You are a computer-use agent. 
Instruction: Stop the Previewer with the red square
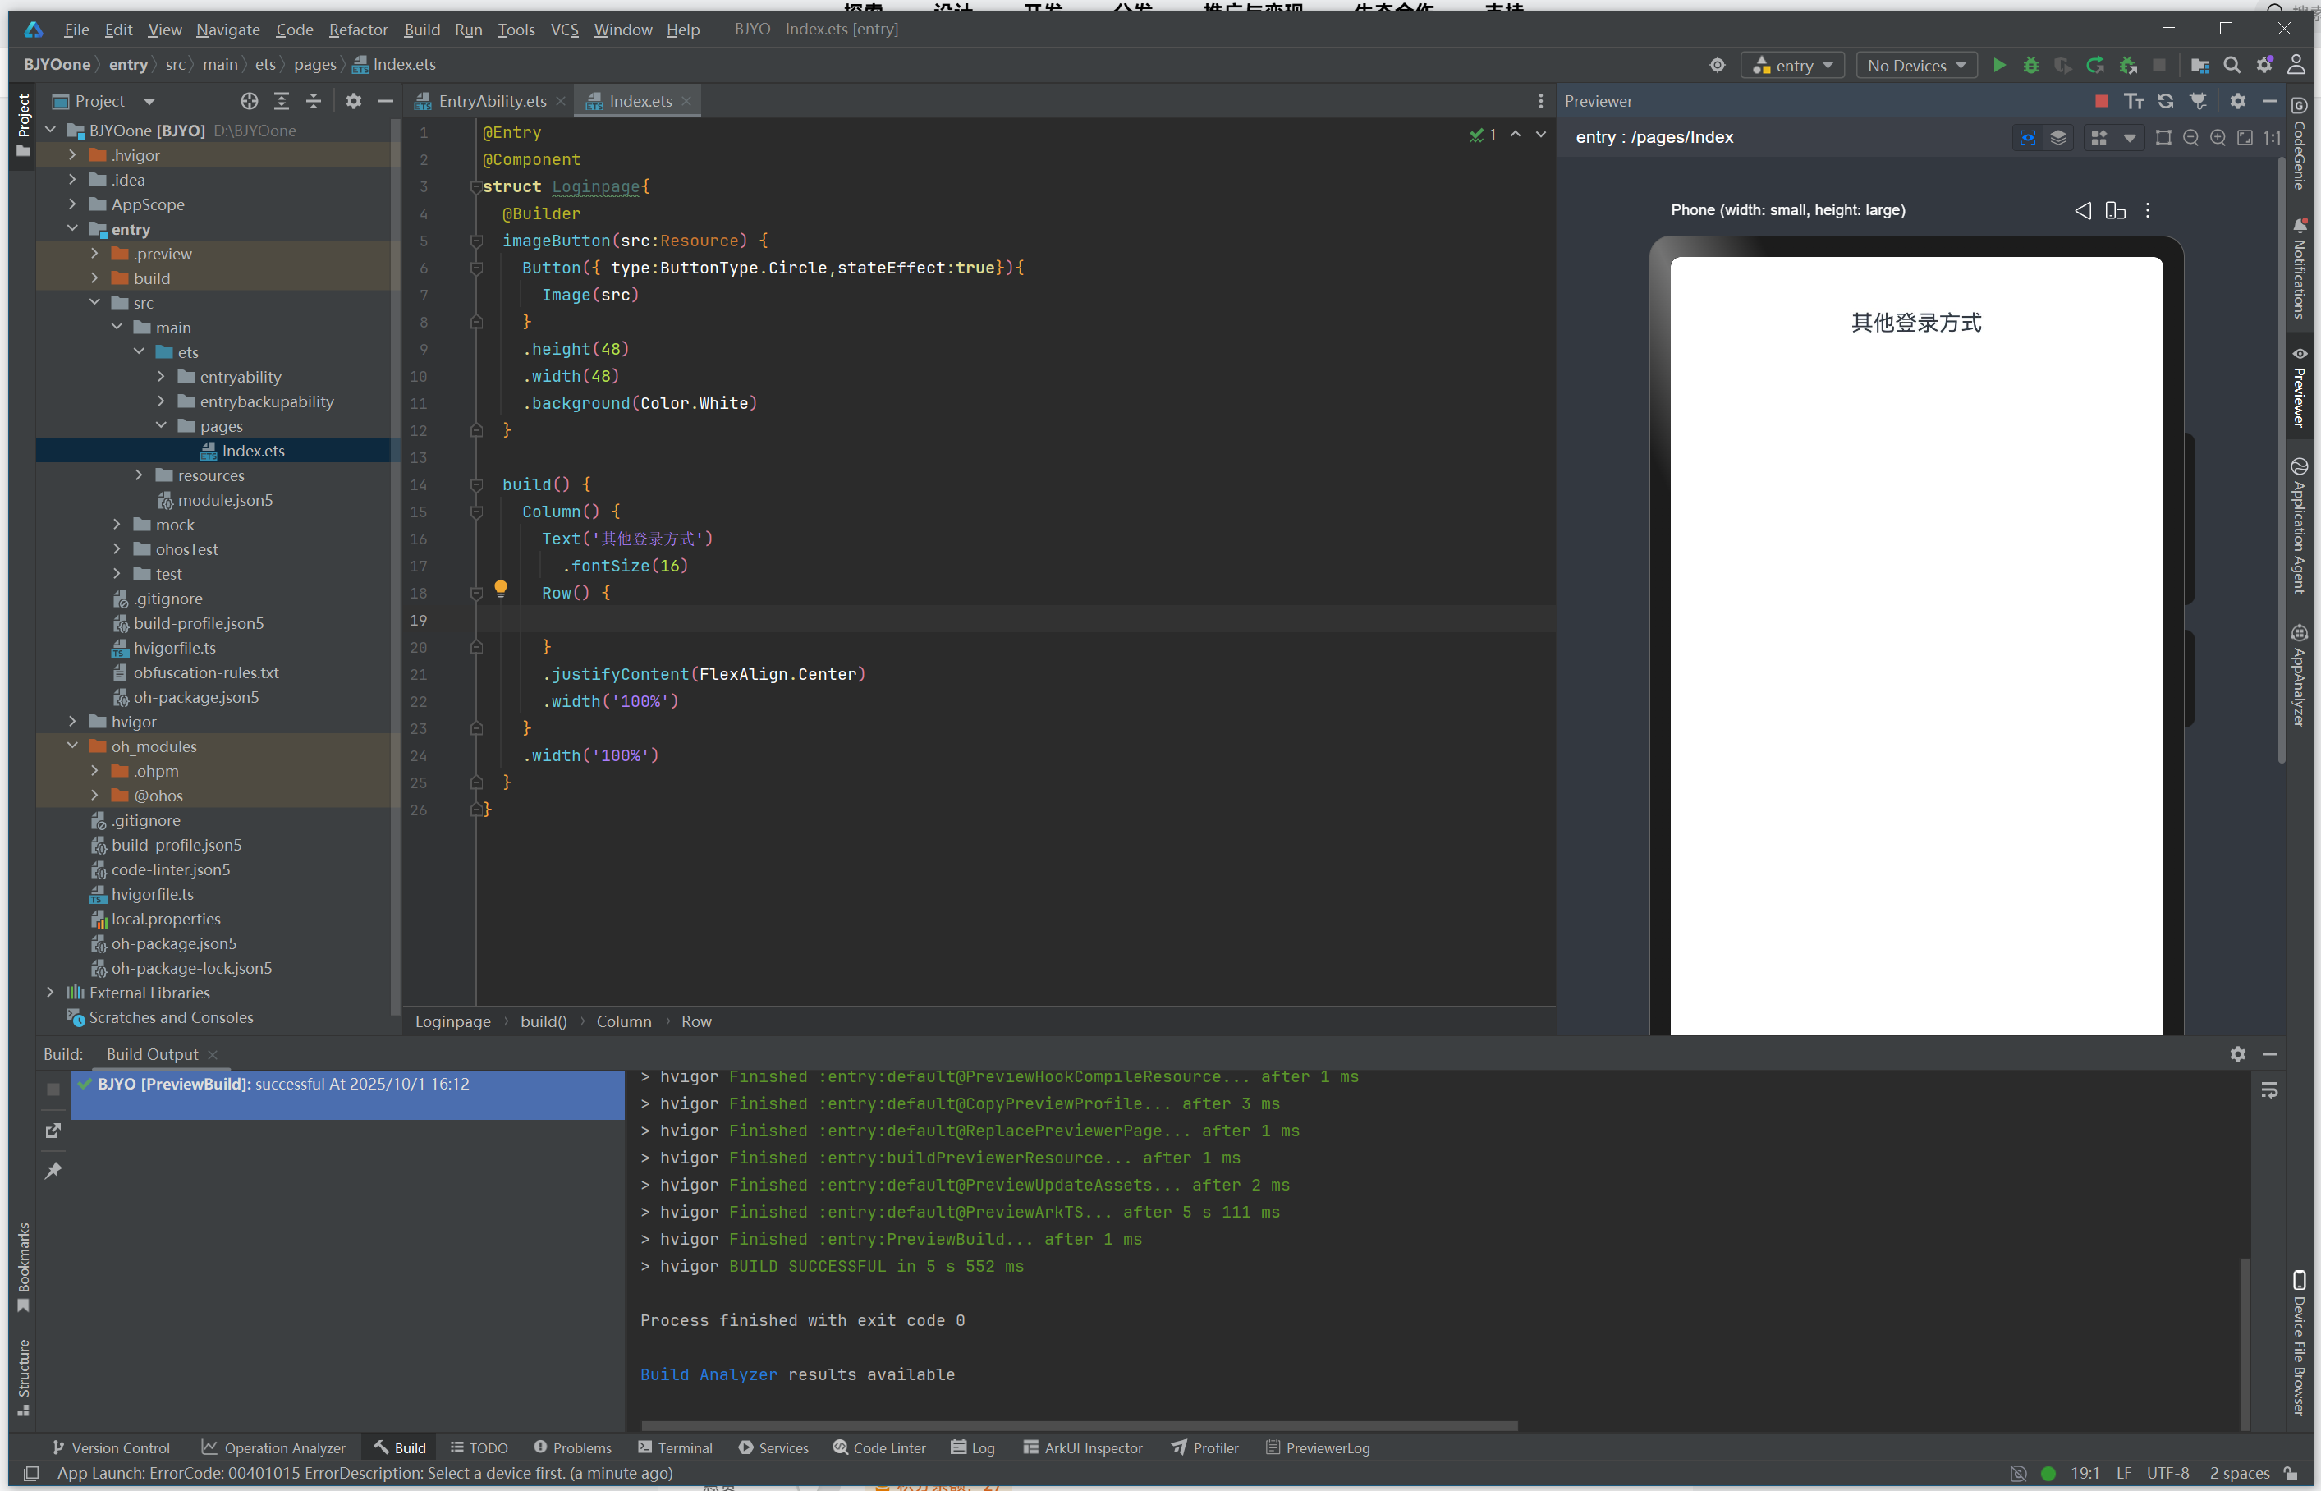pos(2100,101)
